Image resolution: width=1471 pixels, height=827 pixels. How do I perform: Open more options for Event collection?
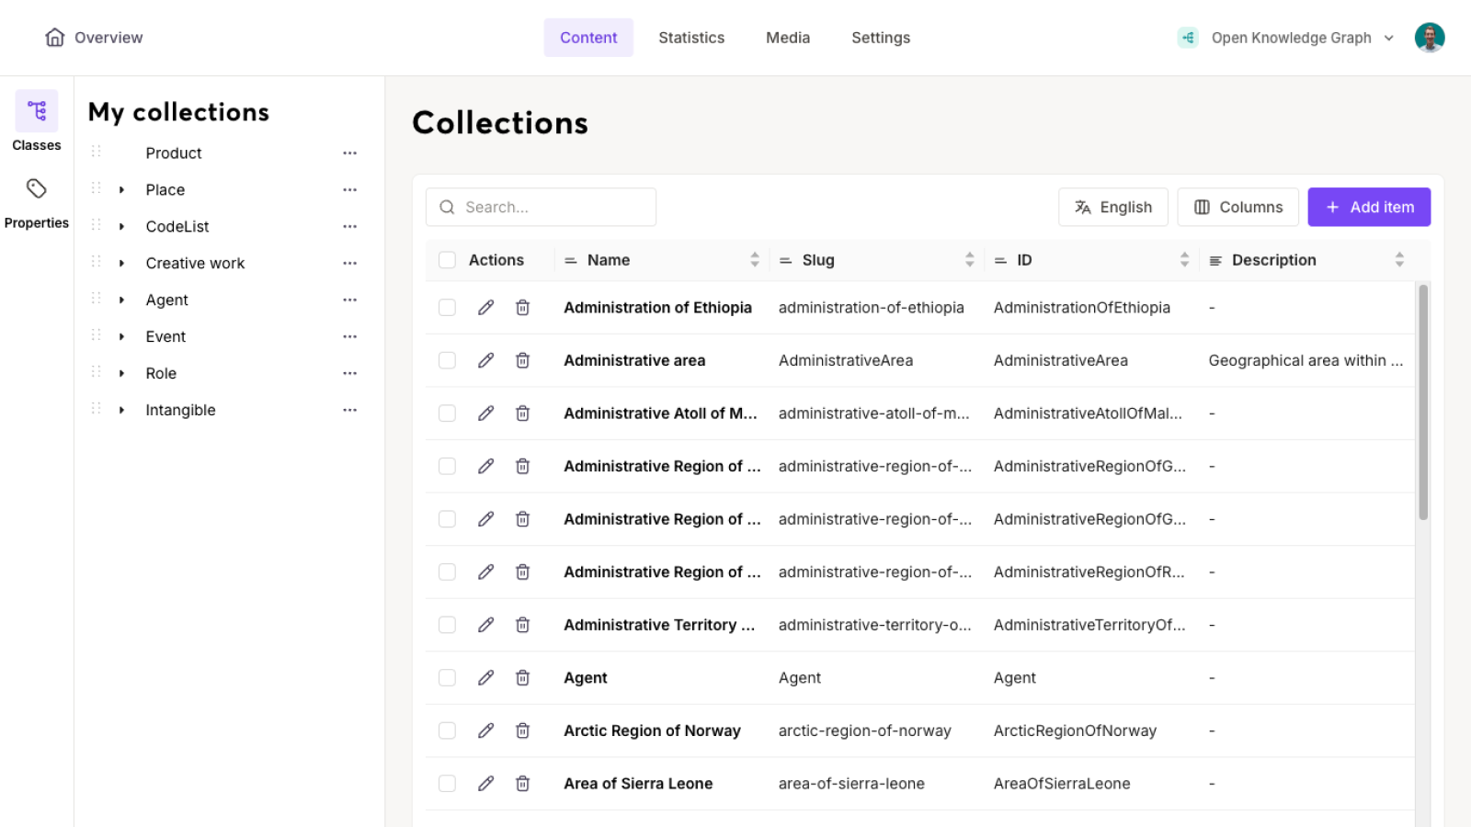[349, 337]
